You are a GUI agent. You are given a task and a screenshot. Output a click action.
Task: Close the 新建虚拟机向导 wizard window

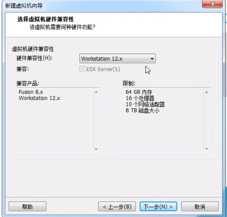click(x=212, y=4)
